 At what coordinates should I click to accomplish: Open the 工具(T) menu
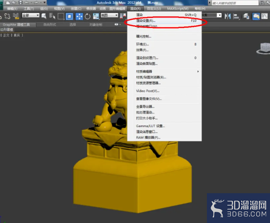coord(29,8)
